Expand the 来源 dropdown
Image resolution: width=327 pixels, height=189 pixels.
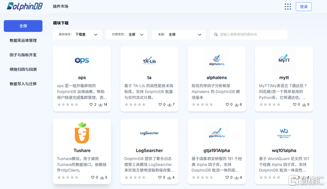(x=178, y=35)
